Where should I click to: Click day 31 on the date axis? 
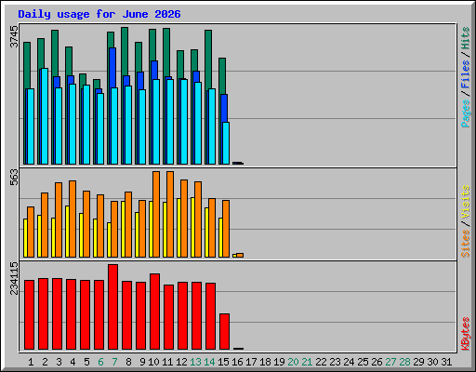click(446, 362)
